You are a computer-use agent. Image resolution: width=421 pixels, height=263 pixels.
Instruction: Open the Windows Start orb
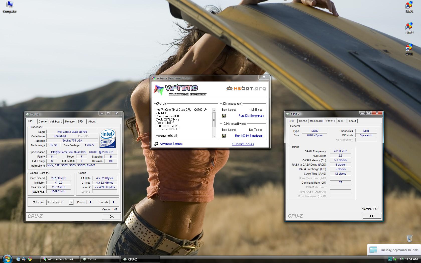(x=7, y=259)
